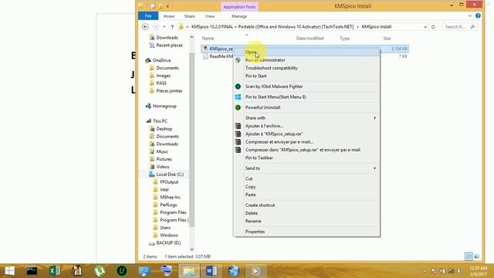Open the Windows folder in tree
The image size is (494, 278).
tap(165, 235)
